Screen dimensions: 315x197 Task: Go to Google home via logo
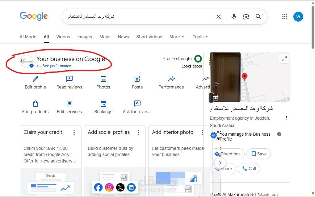(34, 16)
